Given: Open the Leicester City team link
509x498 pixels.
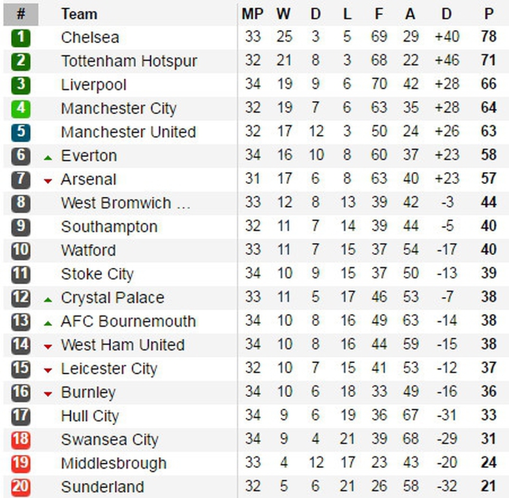Looking at the screenshot, I should (109, 369).
